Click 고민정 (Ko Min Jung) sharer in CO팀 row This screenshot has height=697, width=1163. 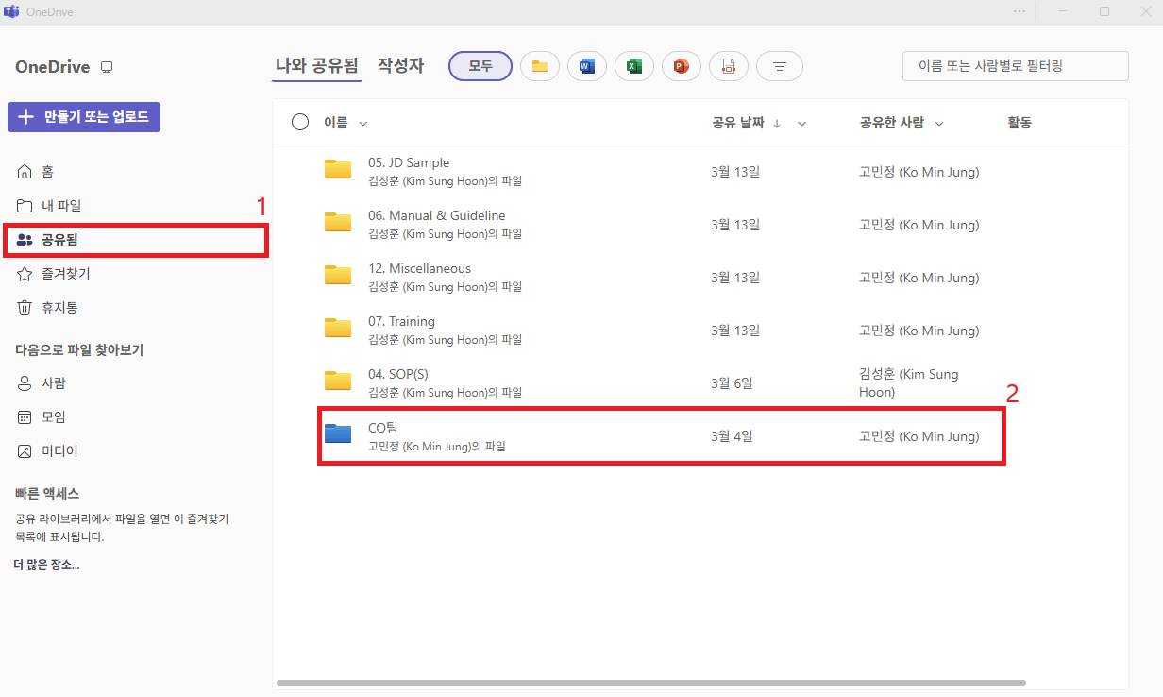click(919, 436)
